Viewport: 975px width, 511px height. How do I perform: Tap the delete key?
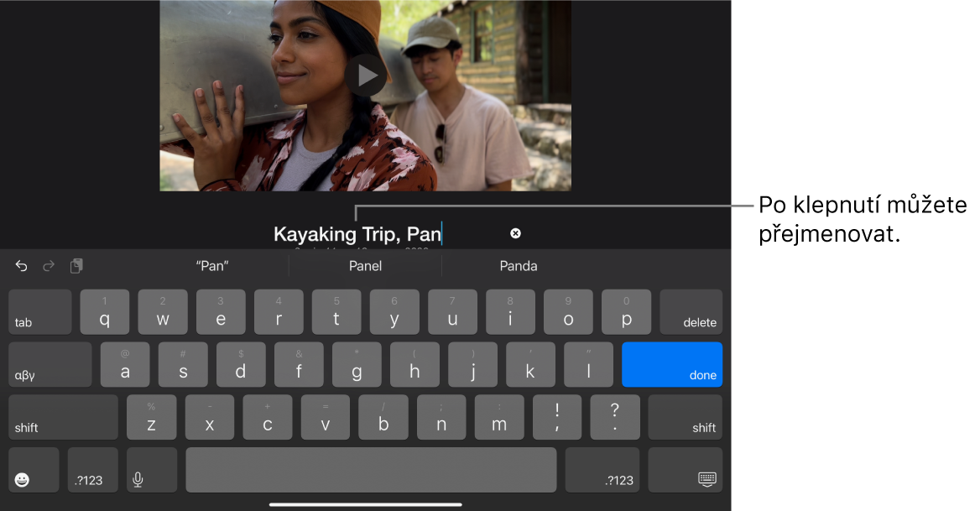click(x=691, y=311)
